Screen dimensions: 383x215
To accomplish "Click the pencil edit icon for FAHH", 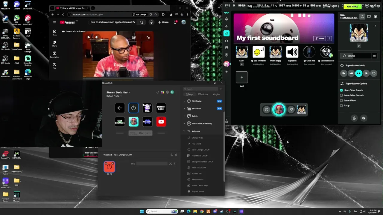I will coord(375,26).
